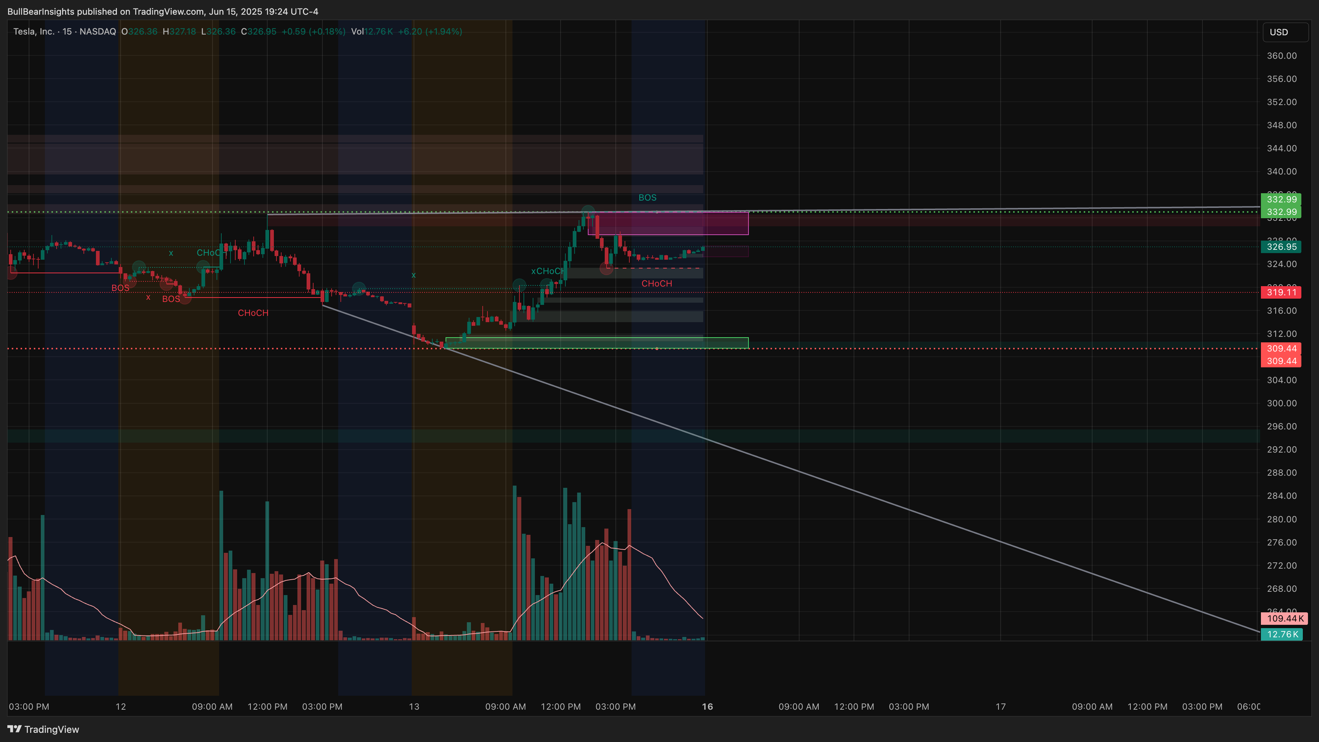The width and height of the screenshot is (1319, 742).
Task: Click the high value H327.18
Action: 179,31
